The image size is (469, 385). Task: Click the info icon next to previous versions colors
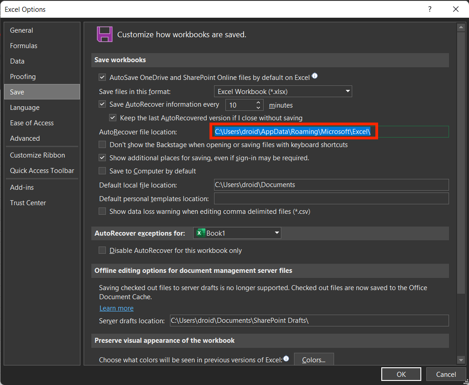tap(286, 359)
